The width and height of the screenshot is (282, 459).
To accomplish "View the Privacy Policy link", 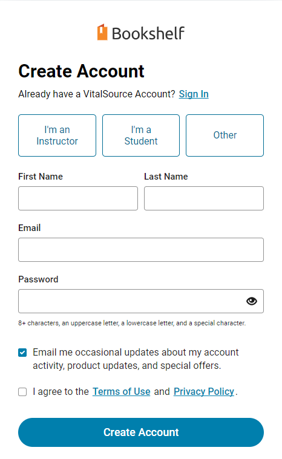I will (204, 391).
